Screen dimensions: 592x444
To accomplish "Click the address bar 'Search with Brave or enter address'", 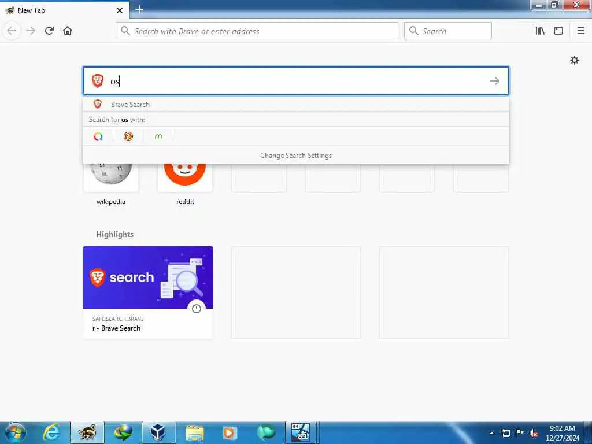I will click(x=257, y=31).
